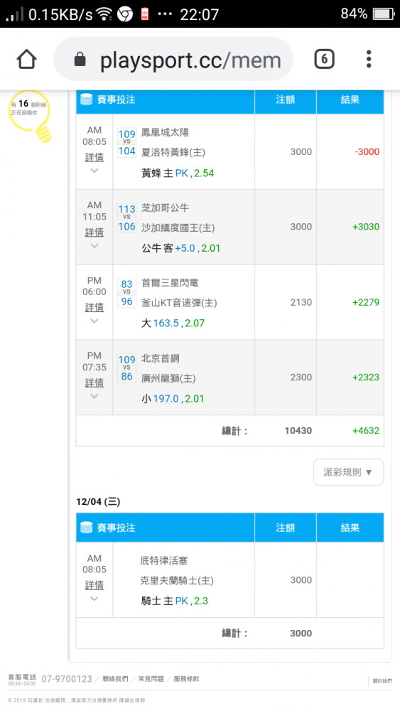Open 詳情 link for 12/04 Pistons game

(94, 585)
